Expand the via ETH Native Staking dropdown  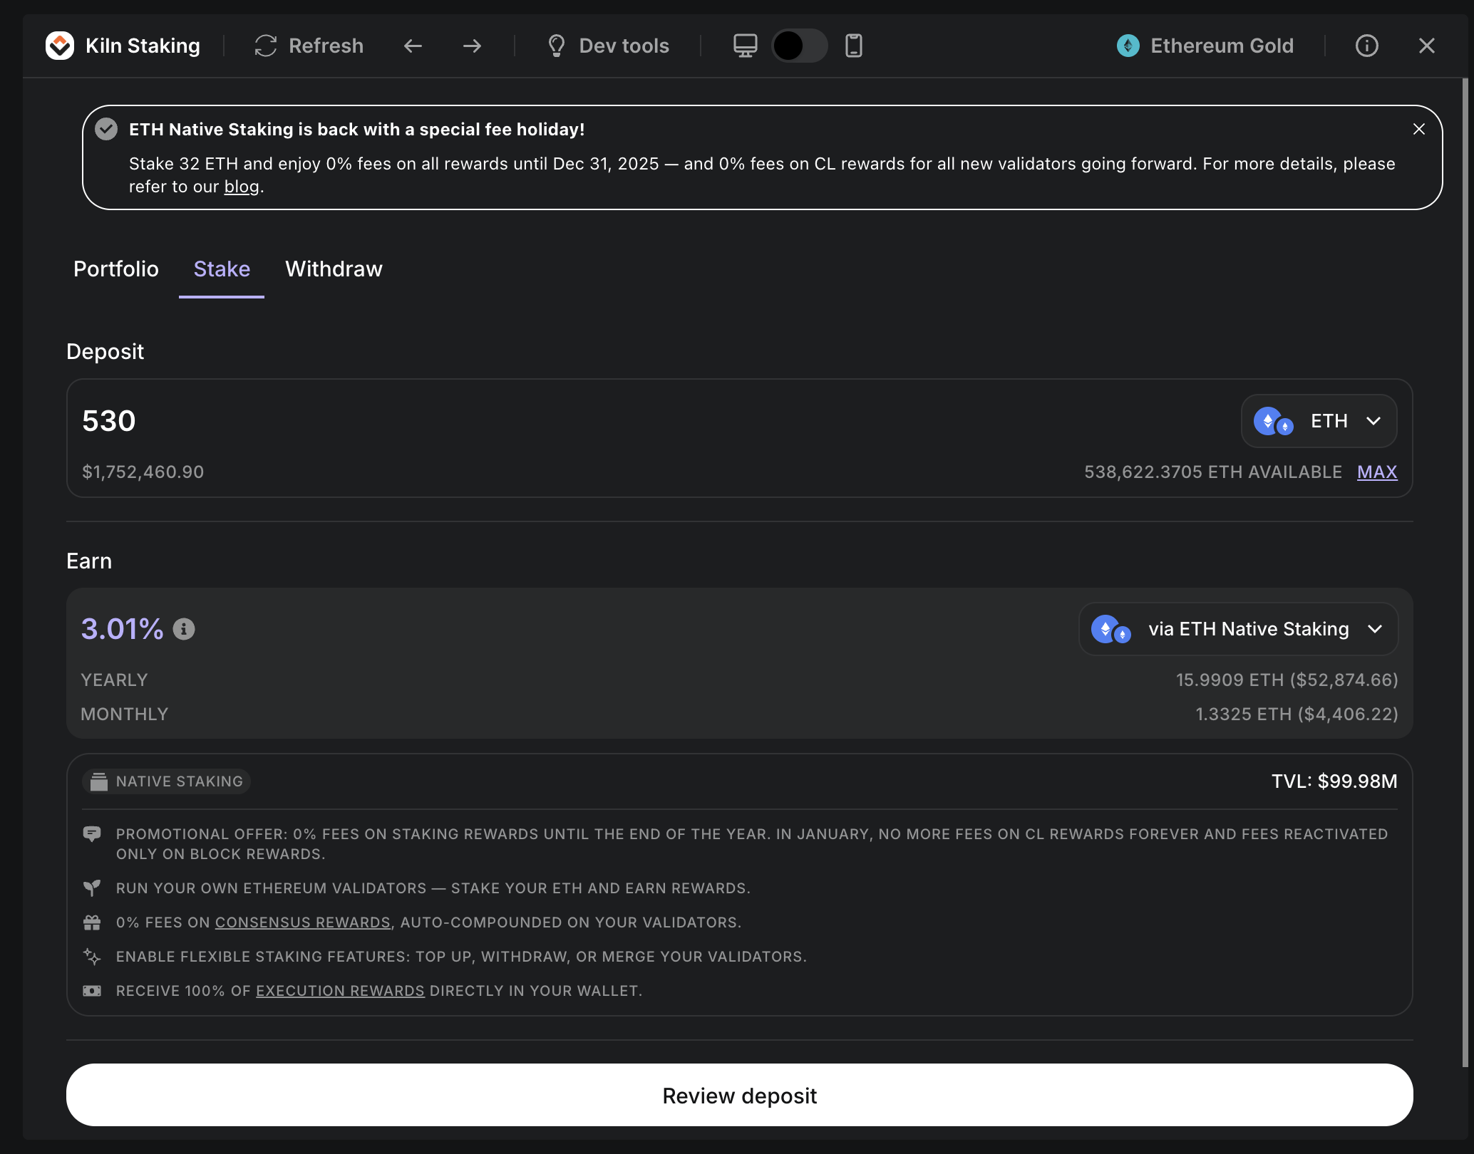(x=1238, y=629)
